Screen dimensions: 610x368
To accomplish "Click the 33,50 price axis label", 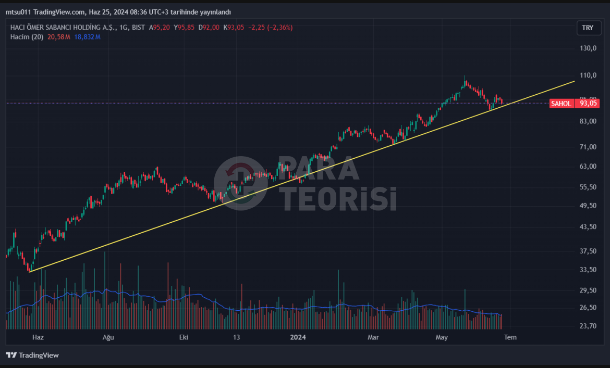I will coord(588,270).
